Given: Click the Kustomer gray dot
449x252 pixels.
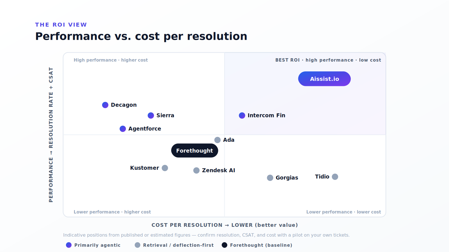Looking at the screenshot, I should (165, 168).
